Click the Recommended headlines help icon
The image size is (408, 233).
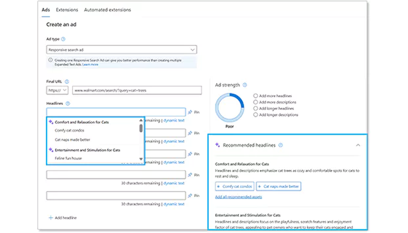tap(280, 145)
